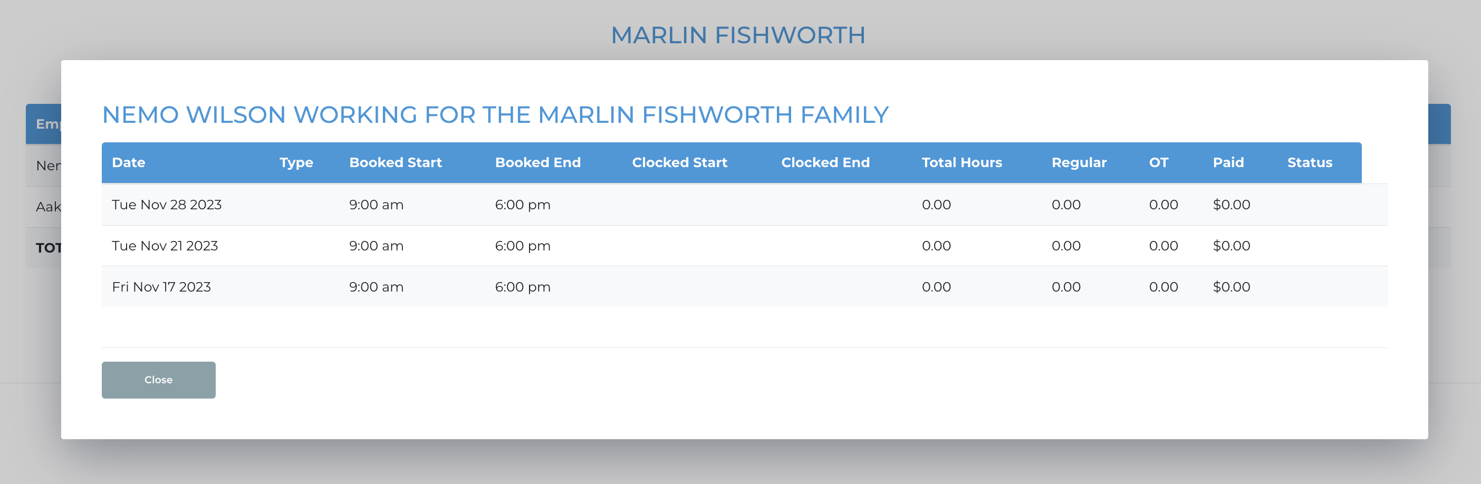Click the 9:00 am cell for Nov 28
The height and width of the screenshot is (484, 1481).
point(376,205)
